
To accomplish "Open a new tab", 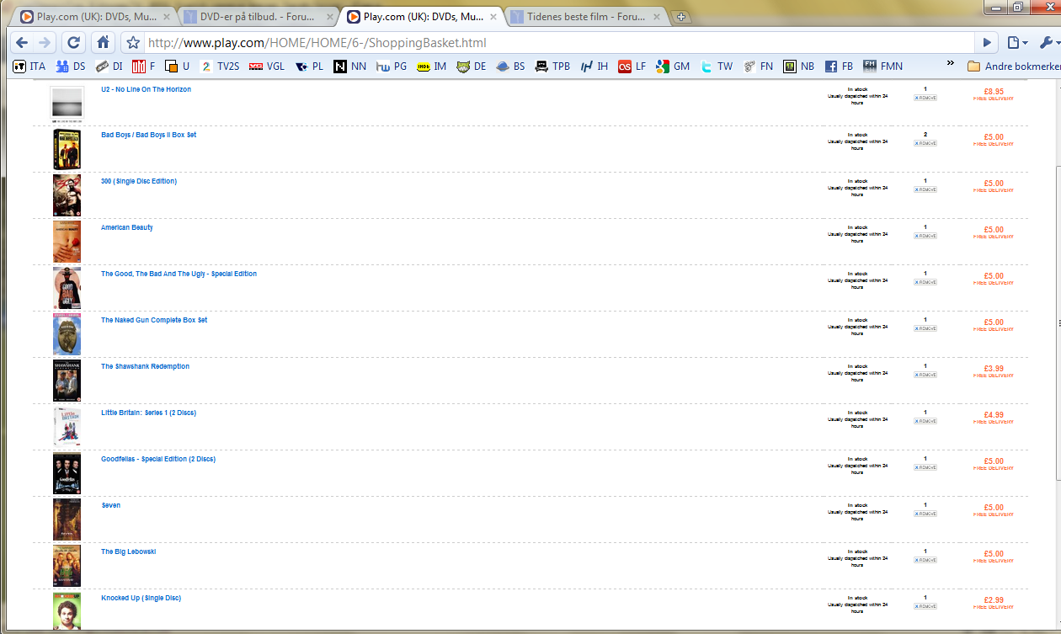I will point(681,17).
